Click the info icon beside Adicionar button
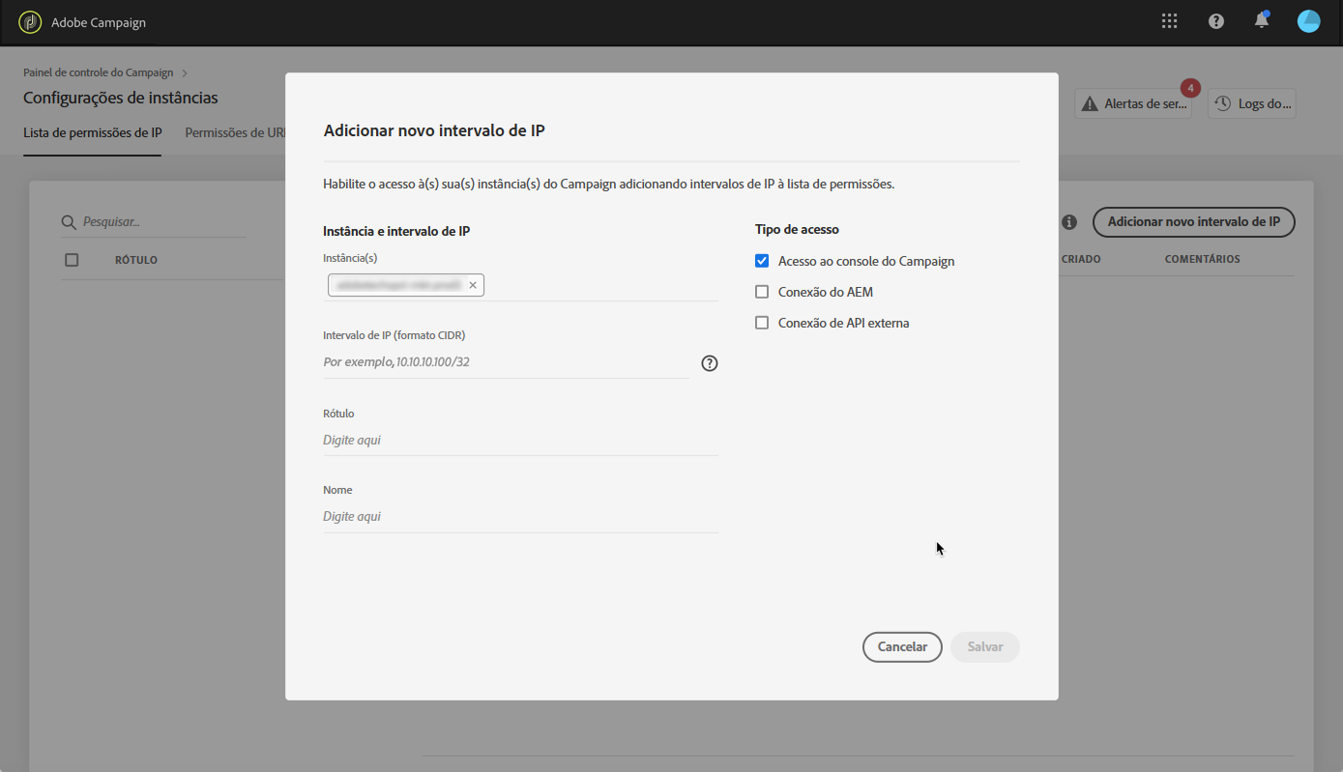 pos(1069,222)
